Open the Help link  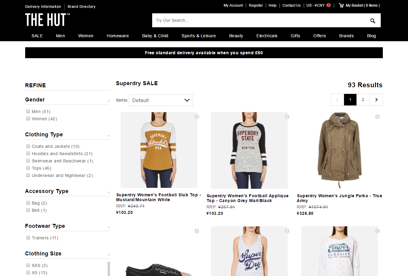[273, 5]
